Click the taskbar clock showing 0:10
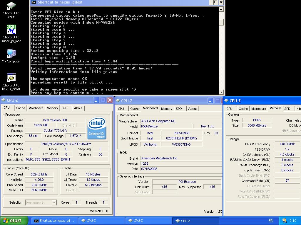The image size is (301, 225). (293, 221)
